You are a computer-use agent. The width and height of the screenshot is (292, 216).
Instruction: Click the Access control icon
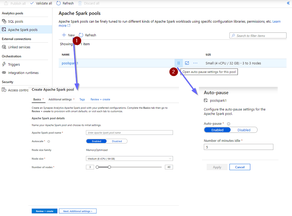(x=4, y=90)
